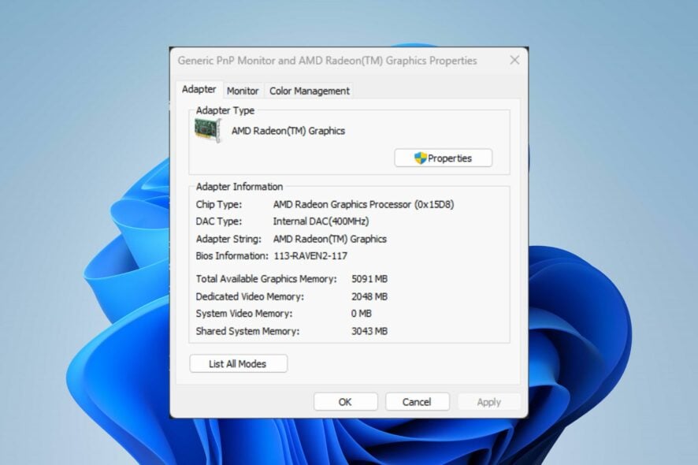This screenshot has width=698, height=465.
Task: Click the UAC shield icon on Properties
Action: point(420,158)
